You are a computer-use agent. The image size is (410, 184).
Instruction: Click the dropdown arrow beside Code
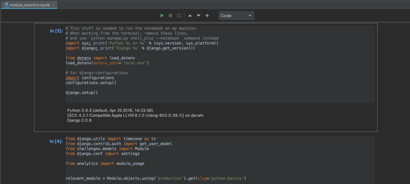[x=250, y=16]
